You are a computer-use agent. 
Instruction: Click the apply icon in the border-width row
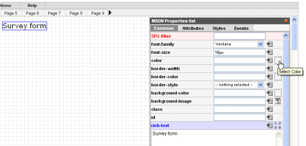(x=269, y=69)
